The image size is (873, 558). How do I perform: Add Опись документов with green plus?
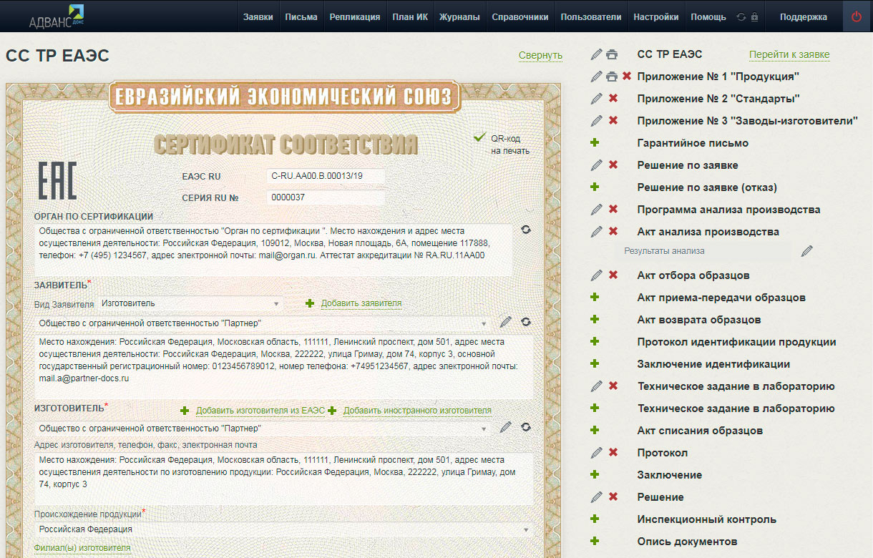pos(595,541)
